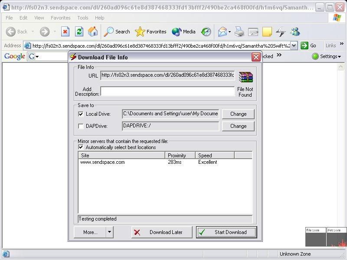Toggle Automatically select best locations
This screenshot has width=347, height=260.
click(x=81, y=147)
